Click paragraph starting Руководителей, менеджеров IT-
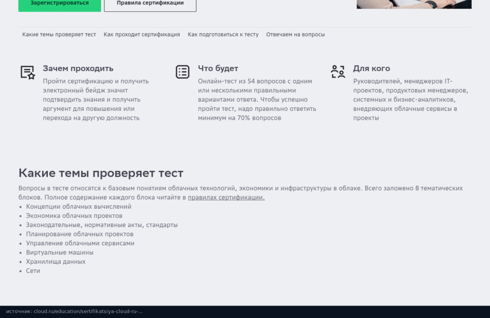The image size is (490, 318). [411, 99]
